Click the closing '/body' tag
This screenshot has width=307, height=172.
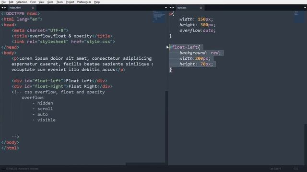tap(10, 142)
